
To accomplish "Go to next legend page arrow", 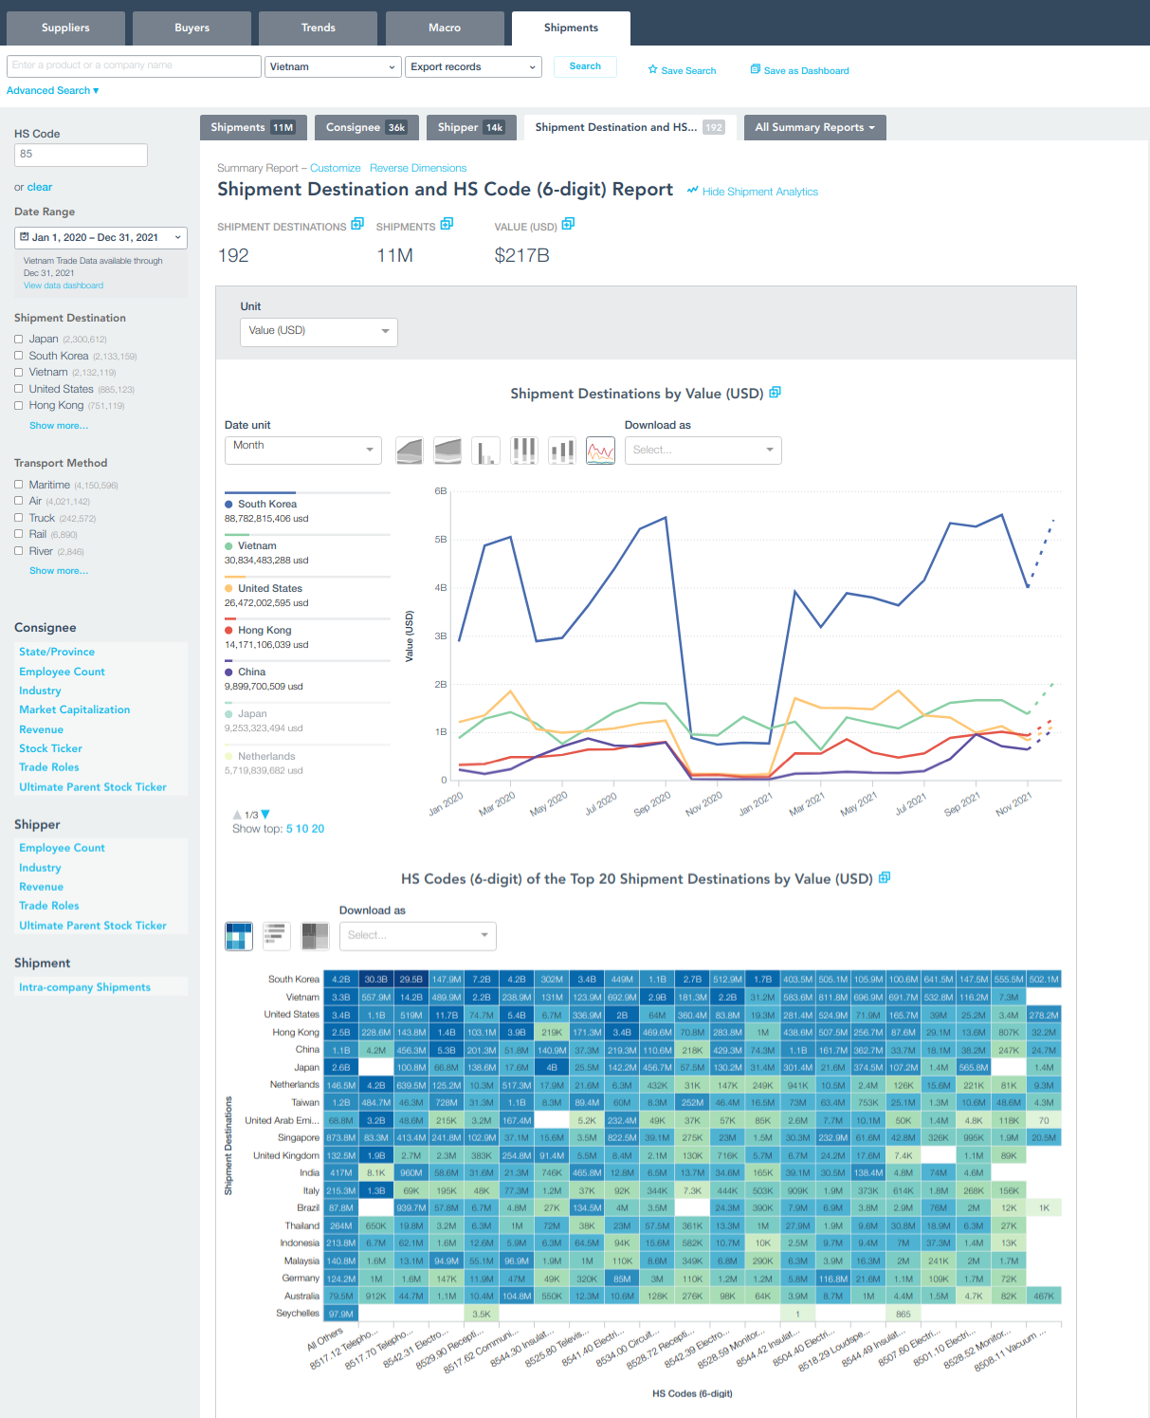I will click(265, 815).
